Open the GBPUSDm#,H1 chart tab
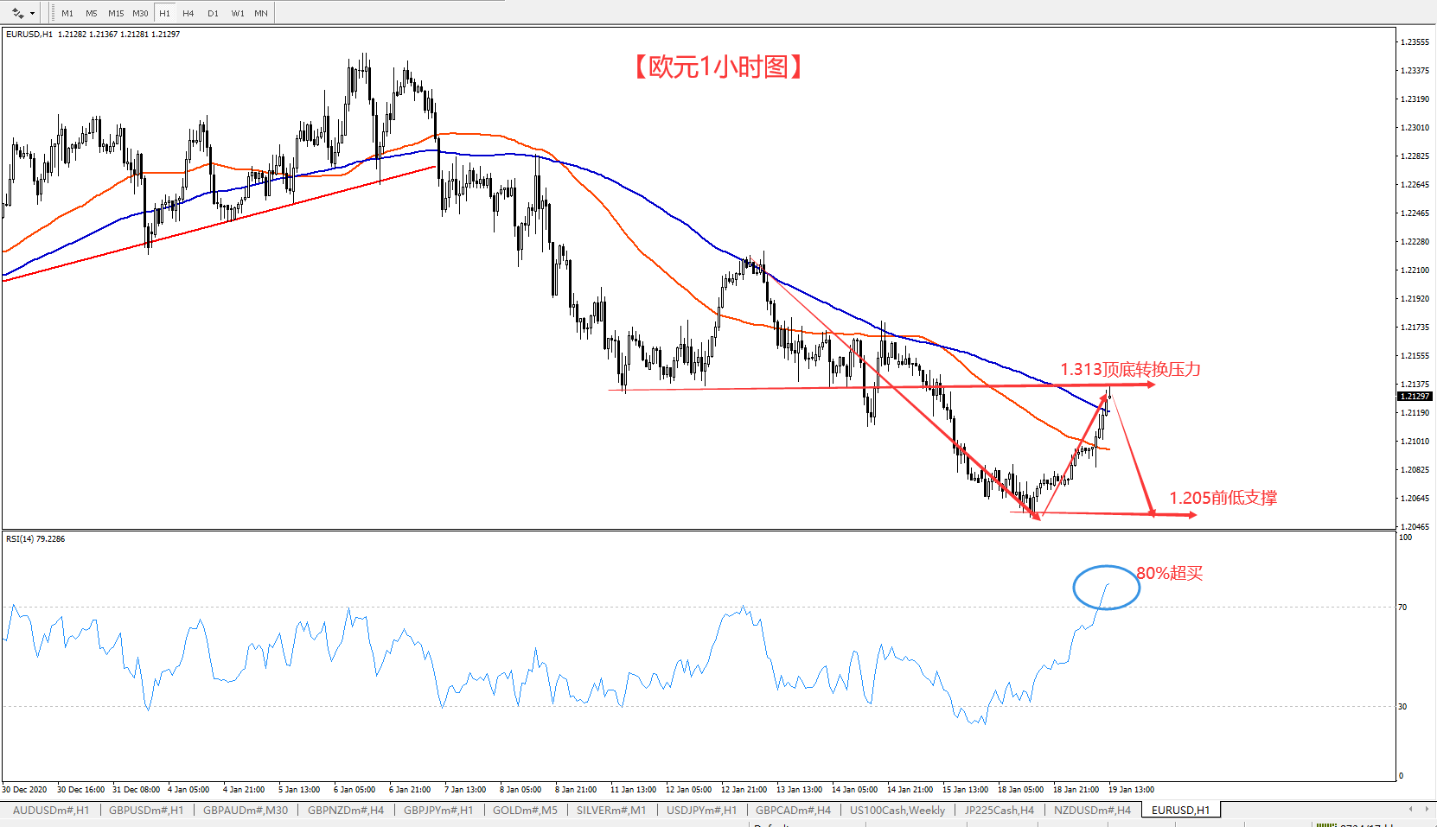 pyautogui.click(x=146, y=810)
